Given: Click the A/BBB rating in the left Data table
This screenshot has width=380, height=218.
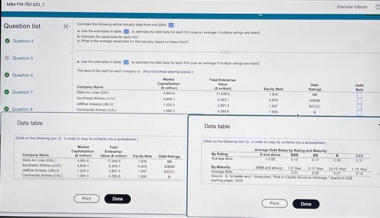Looking at the screenshot, I should [169, 167].
